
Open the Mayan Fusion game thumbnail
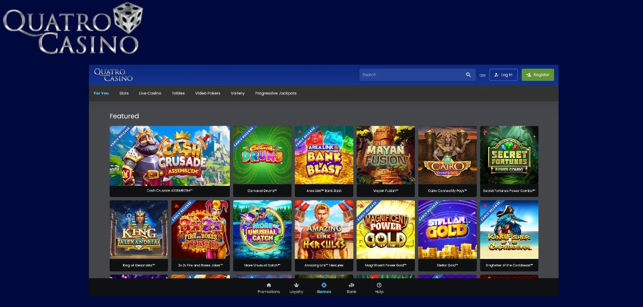(x=385, y=156)
